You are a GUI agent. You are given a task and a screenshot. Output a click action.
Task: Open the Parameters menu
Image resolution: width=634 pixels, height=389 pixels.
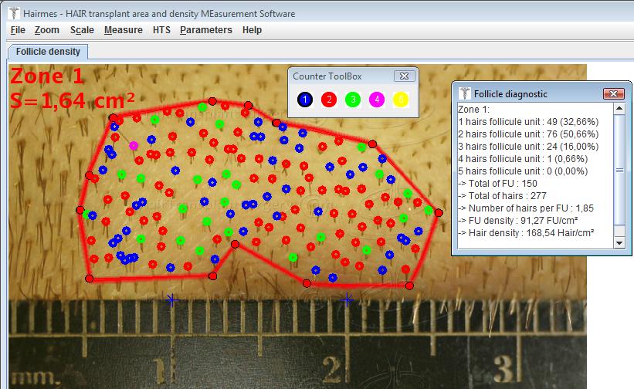pyautogui.click(x=206, y=30)
